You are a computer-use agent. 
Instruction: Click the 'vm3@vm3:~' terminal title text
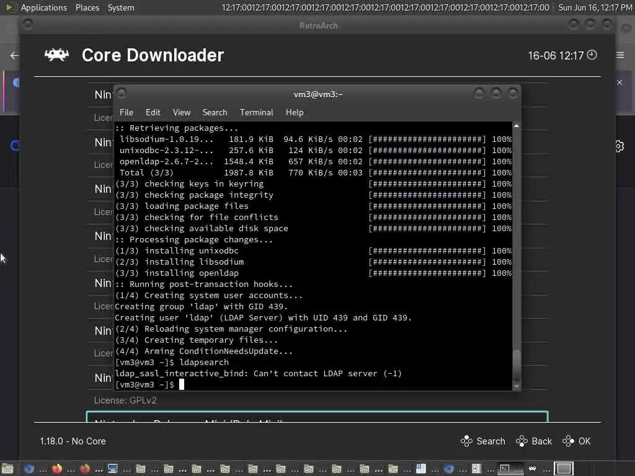tap(318, 94)
